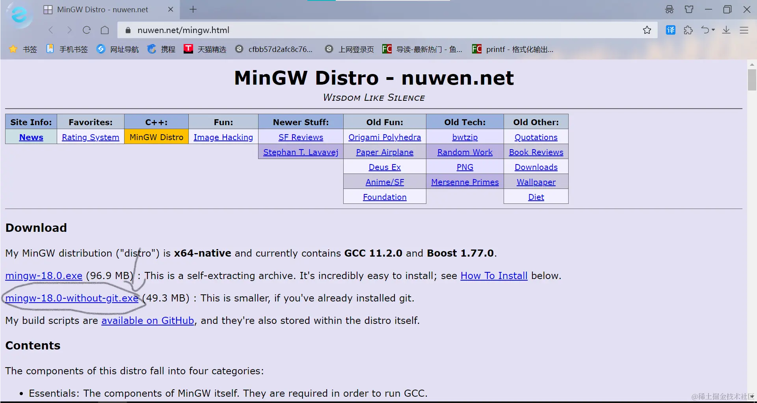
Task: Open the Foundation link
Action: point(385,197)
